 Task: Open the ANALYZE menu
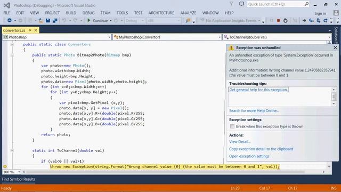188,13
